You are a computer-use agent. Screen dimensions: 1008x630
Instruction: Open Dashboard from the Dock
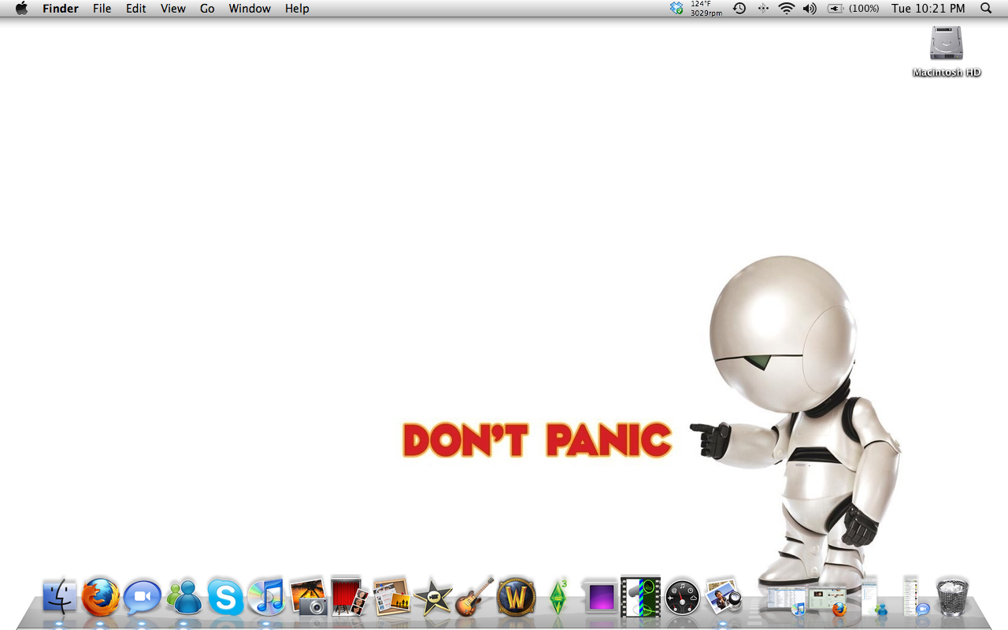point(682,598)
